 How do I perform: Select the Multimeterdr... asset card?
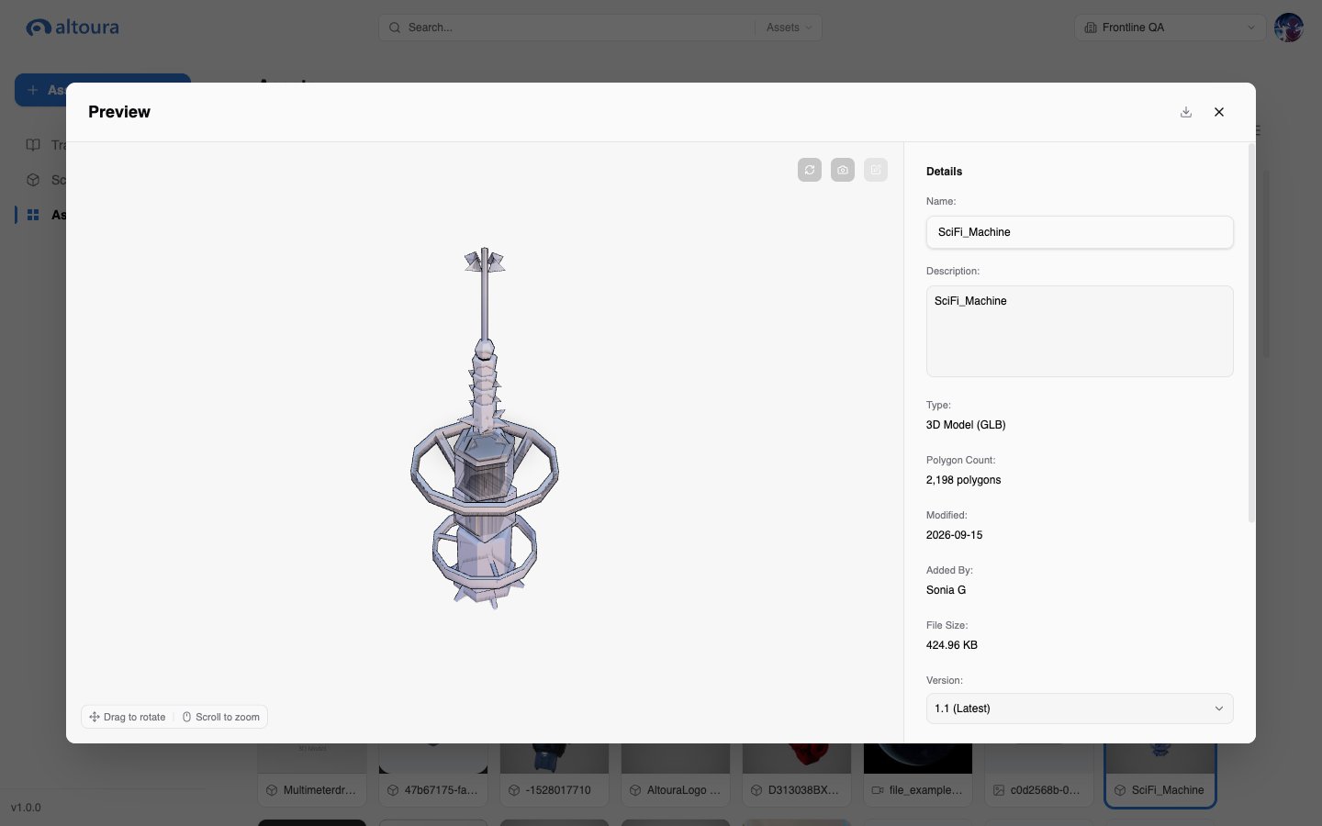pos(312,776)
